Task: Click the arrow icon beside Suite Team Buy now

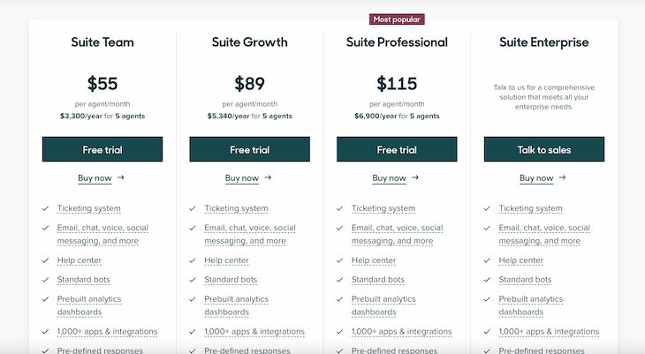Action: (x=120, y=177)
